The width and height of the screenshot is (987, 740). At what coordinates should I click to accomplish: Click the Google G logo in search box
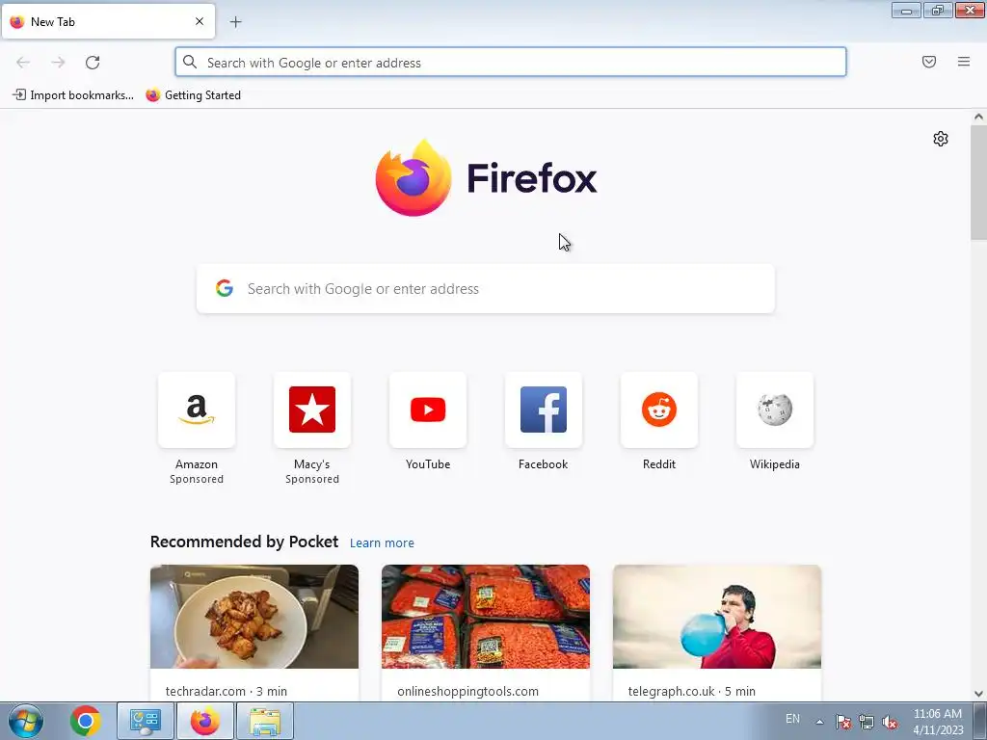tap(225, 288)
